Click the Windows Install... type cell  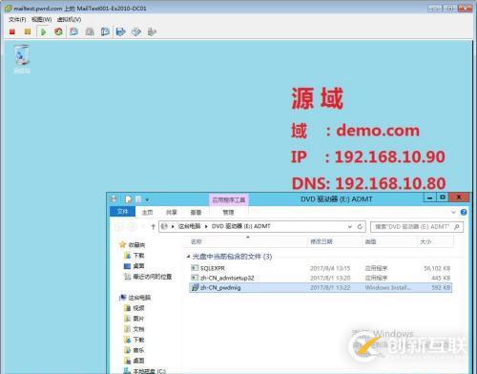pos(388,287)
